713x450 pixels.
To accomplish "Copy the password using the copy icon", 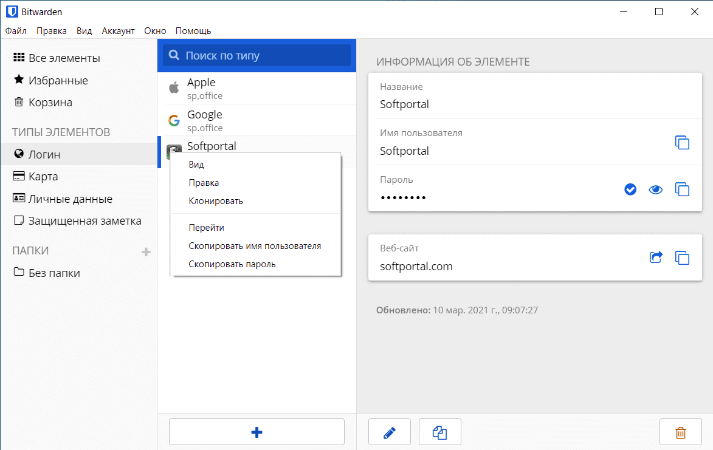I will point(682,189).
